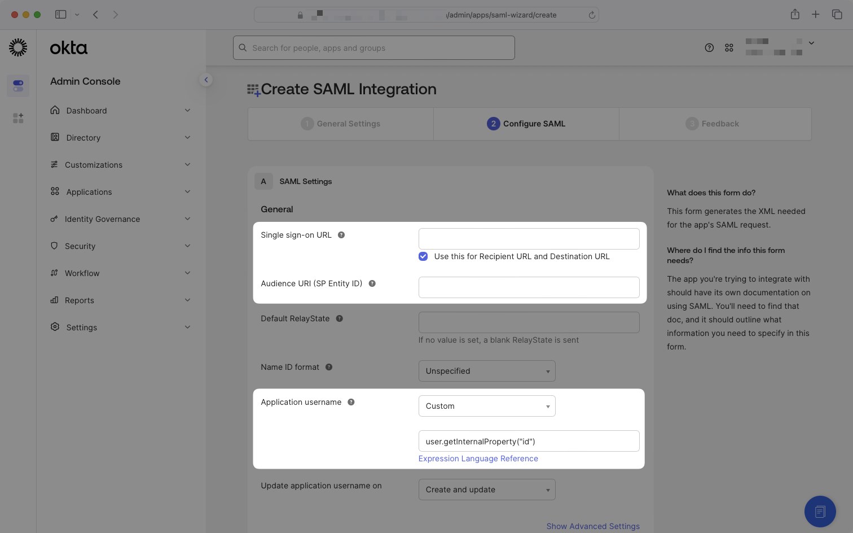Click the help icon next to Default RelayState
This screenshot has height=533, width=853.
(x=339, y=318)
